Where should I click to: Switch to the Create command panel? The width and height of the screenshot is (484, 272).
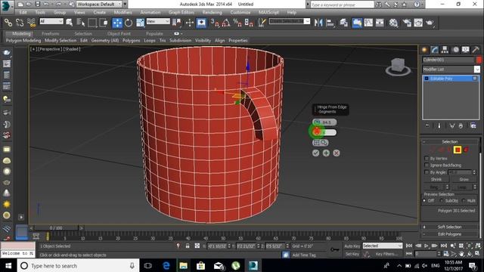pyautogui.click(x=424, y=50)
